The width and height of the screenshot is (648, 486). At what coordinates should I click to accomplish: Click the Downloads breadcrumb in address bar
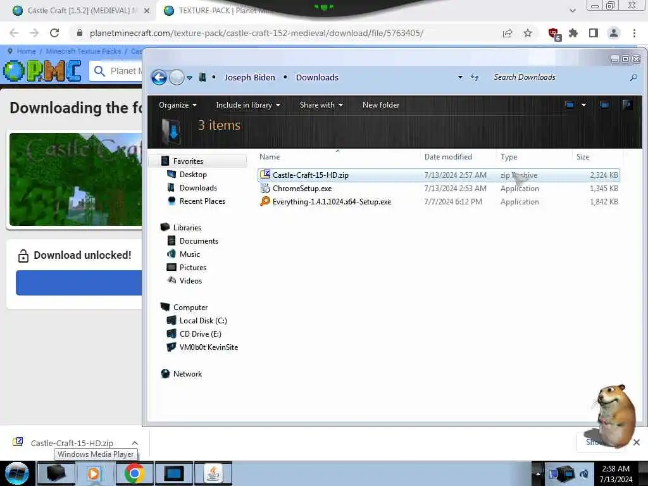pos(317,78)
